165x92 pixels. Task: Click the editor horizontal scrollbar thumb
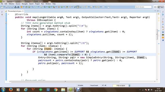tap(65, 81)
